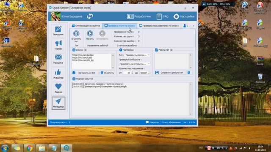This screenshot has height=152, width=271.
Task: Click the trash icon next to Сохранить результат
Action: coord(188,73)
